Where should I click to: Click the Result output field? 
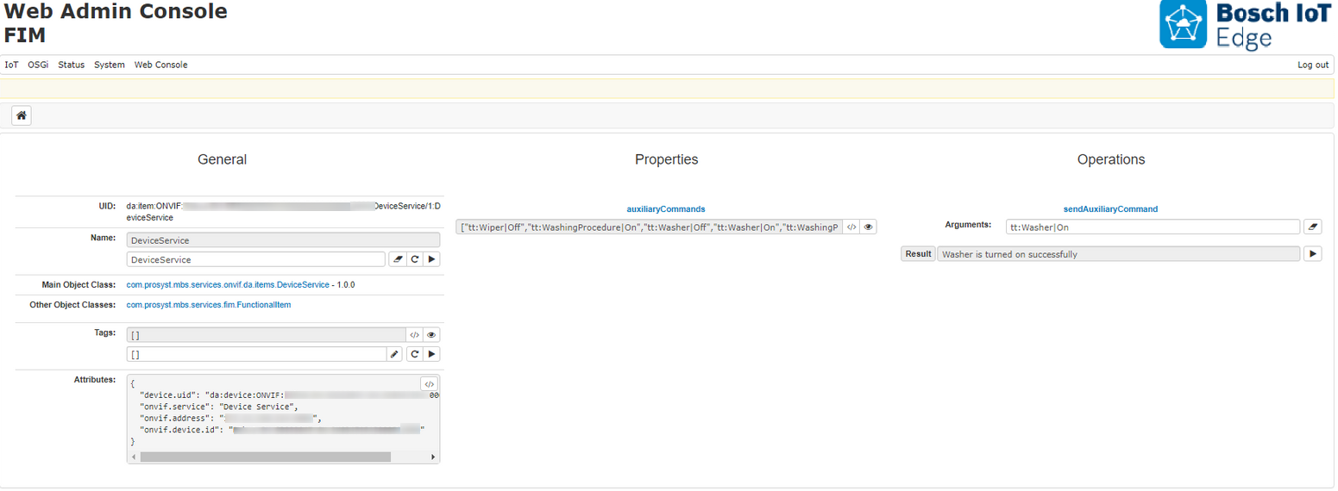tap(1118, 254)
